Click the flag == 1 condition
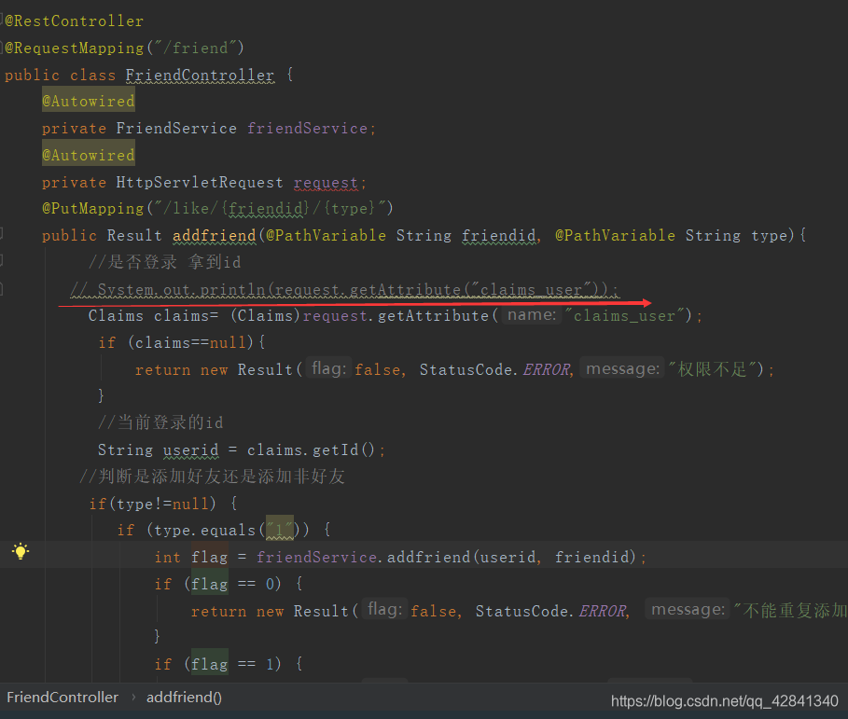This screenshot has width=848, height=719. [x=233, y=664]
